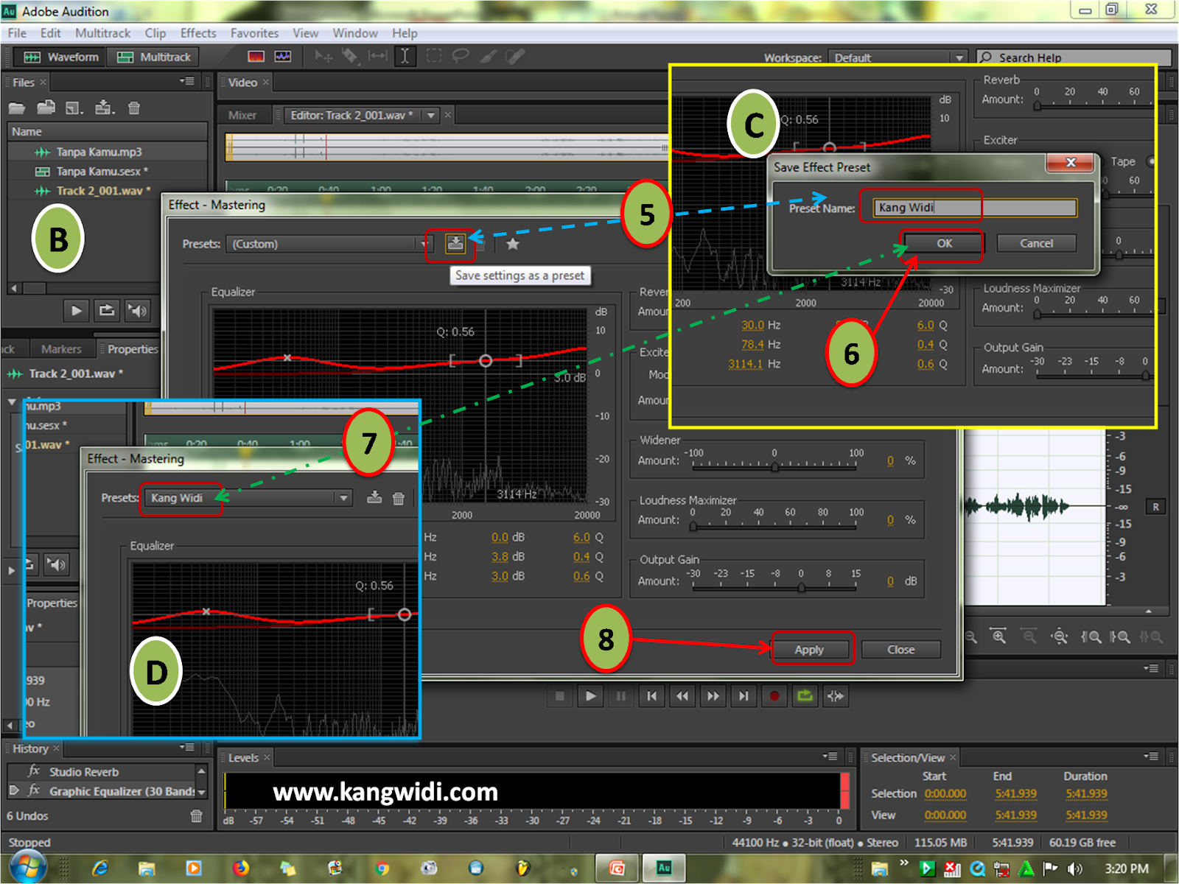1179x884 pixels.
Task: Click the star icon to favorite the preset
Action: tap(512, 244)
